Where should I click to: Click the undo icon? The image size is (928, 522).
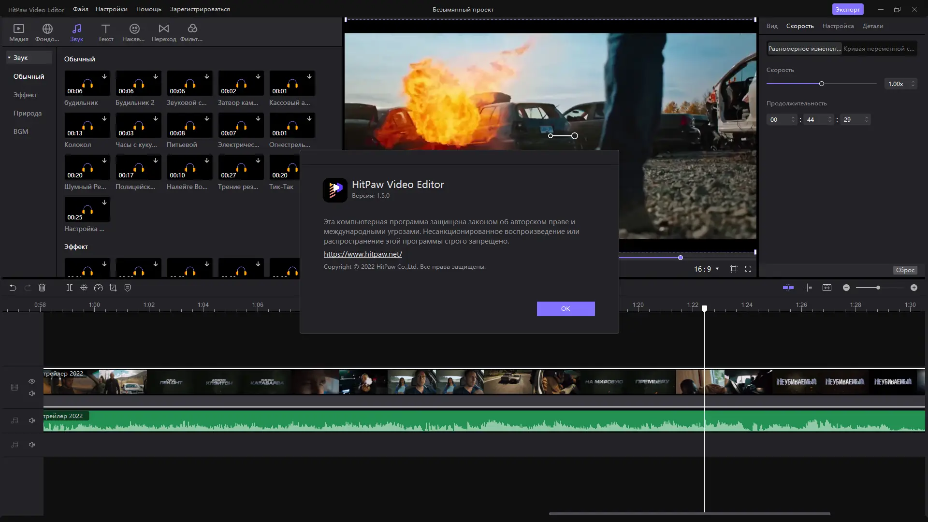pyautogui.click(x=13, y=288)
